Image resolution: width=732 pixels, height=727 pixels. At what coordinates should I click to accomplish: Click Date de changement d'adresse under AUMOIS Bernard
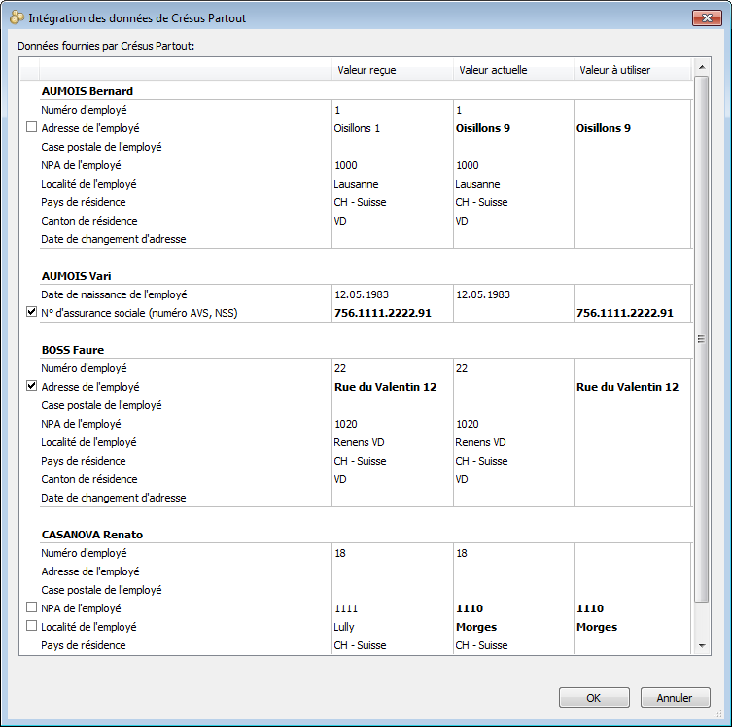pos(114,239)
